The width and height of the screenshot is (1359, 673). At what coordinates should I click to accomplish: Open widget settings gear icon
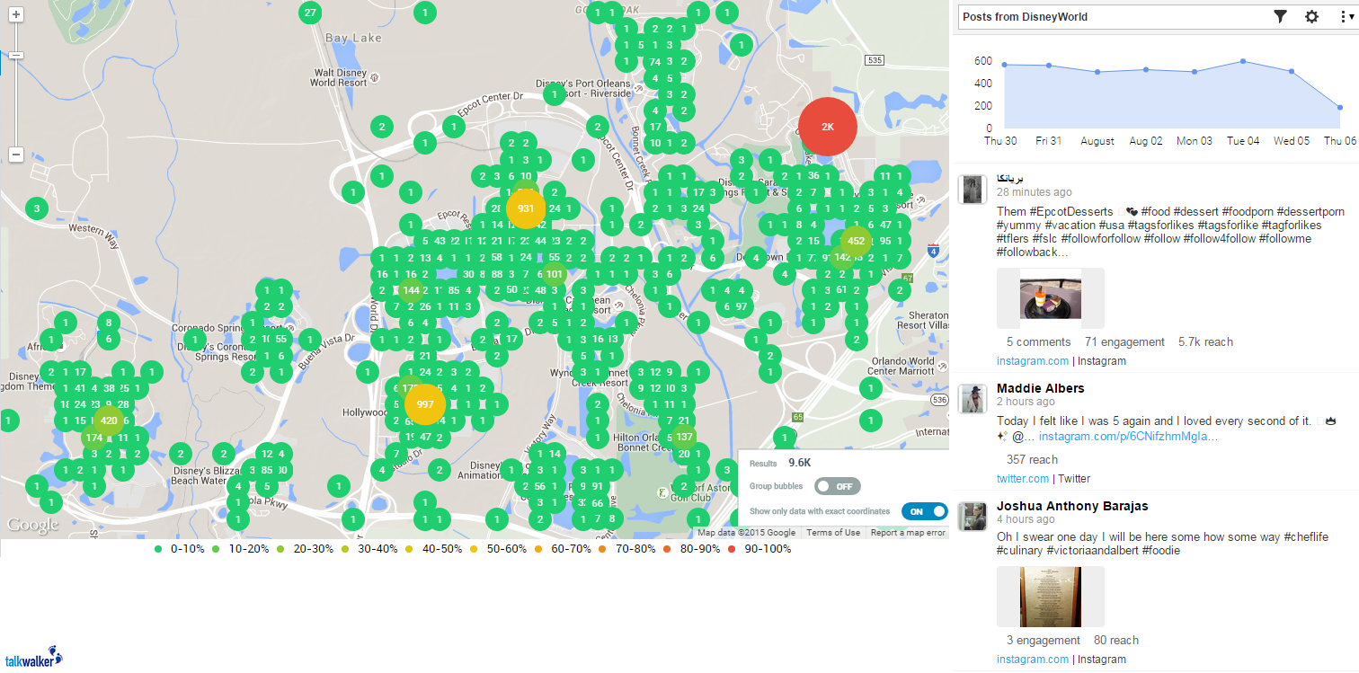[x=1311, y=16]
